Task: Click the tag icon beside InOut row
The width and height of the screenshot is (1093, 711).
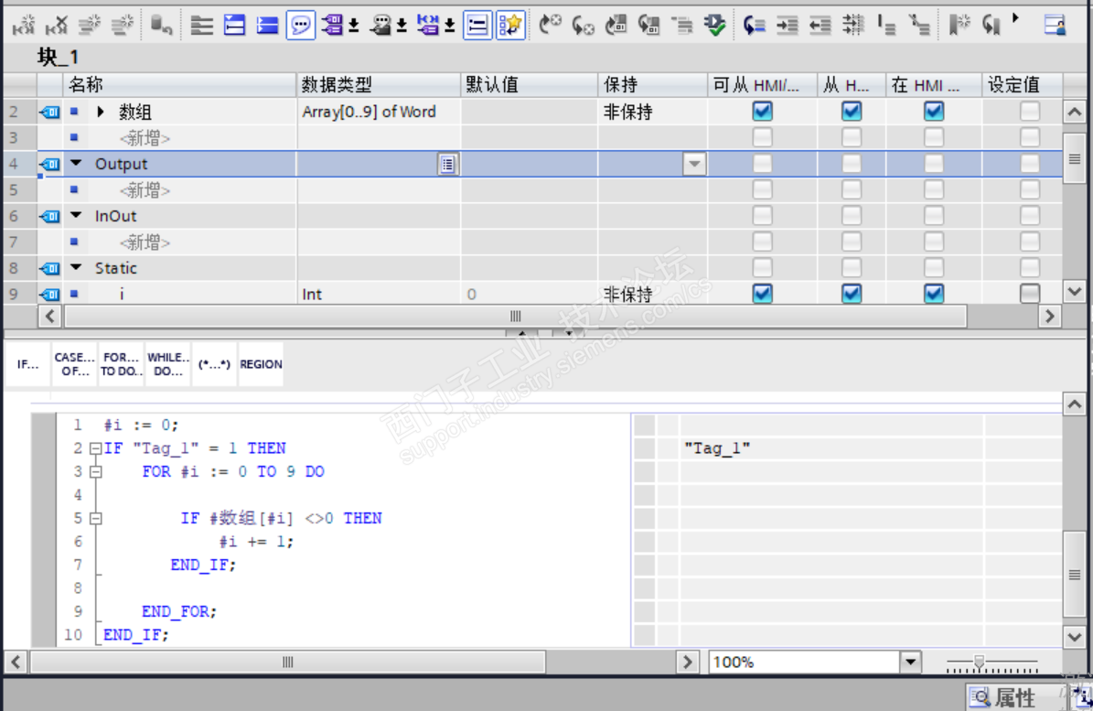Action: (50, 217)
